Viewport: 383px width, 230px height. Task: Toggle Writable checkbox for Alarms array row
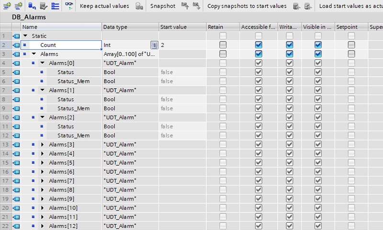[290, 54]
